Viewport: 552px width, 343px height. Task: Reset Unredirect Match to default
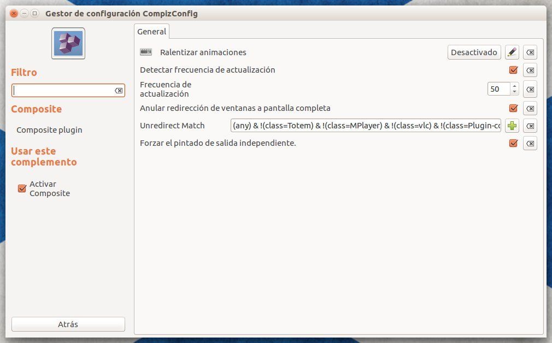[530, 126]
